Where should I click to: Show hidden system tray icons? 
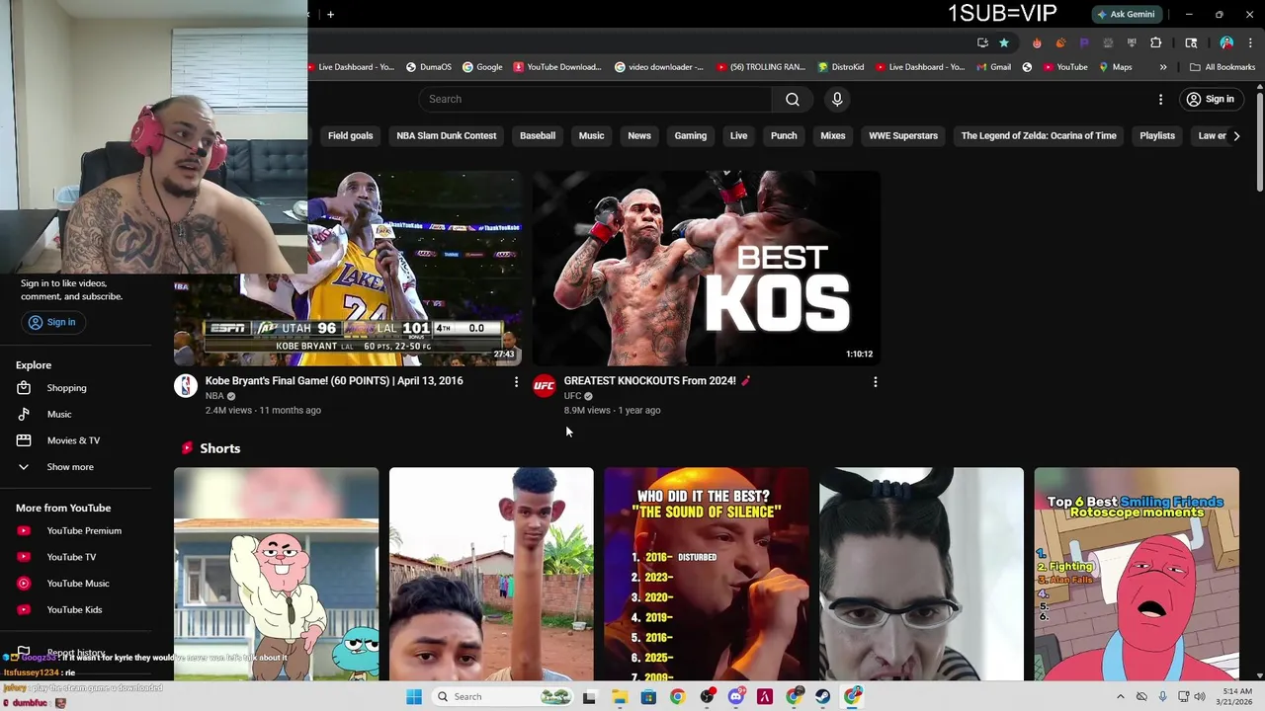pos(1120,697)
